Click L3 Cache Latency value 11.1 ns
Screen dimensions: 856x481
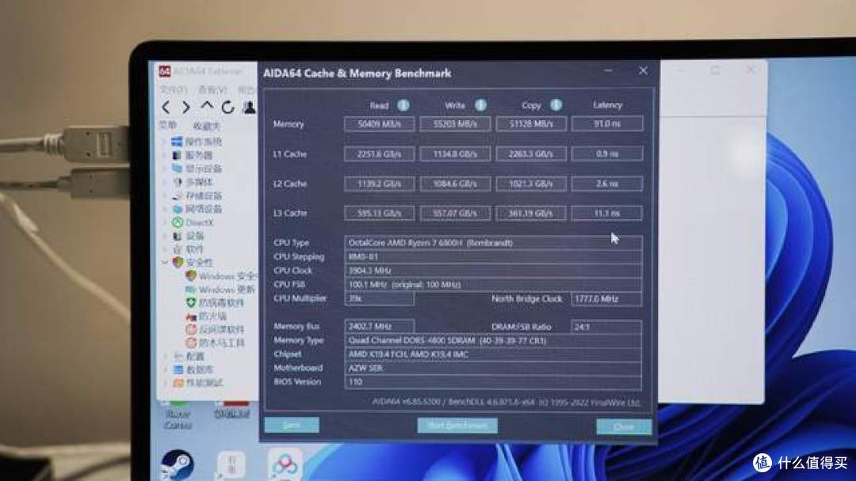607,213
